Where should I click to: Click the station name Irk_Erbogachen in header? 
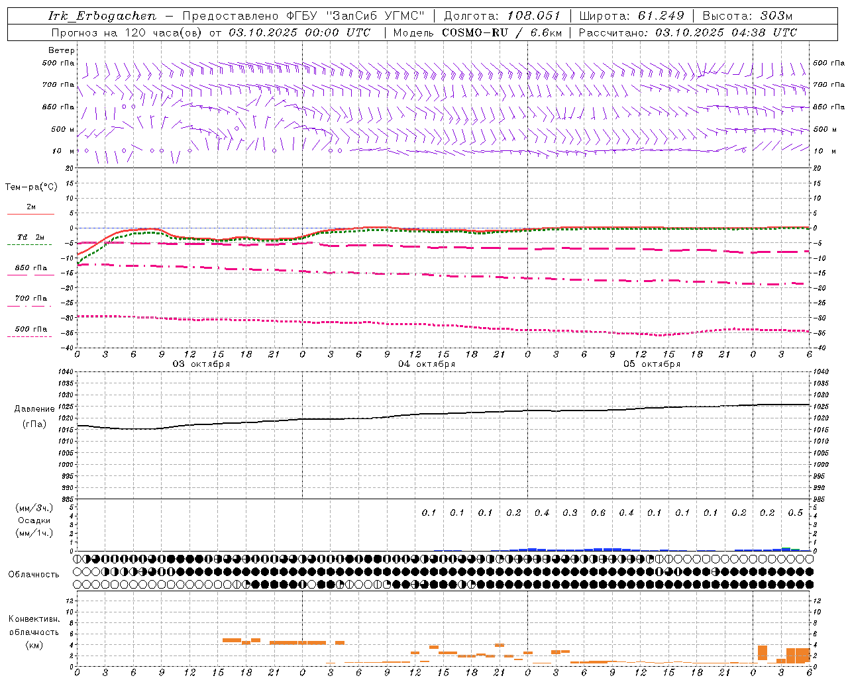click(x=103, y=16)
